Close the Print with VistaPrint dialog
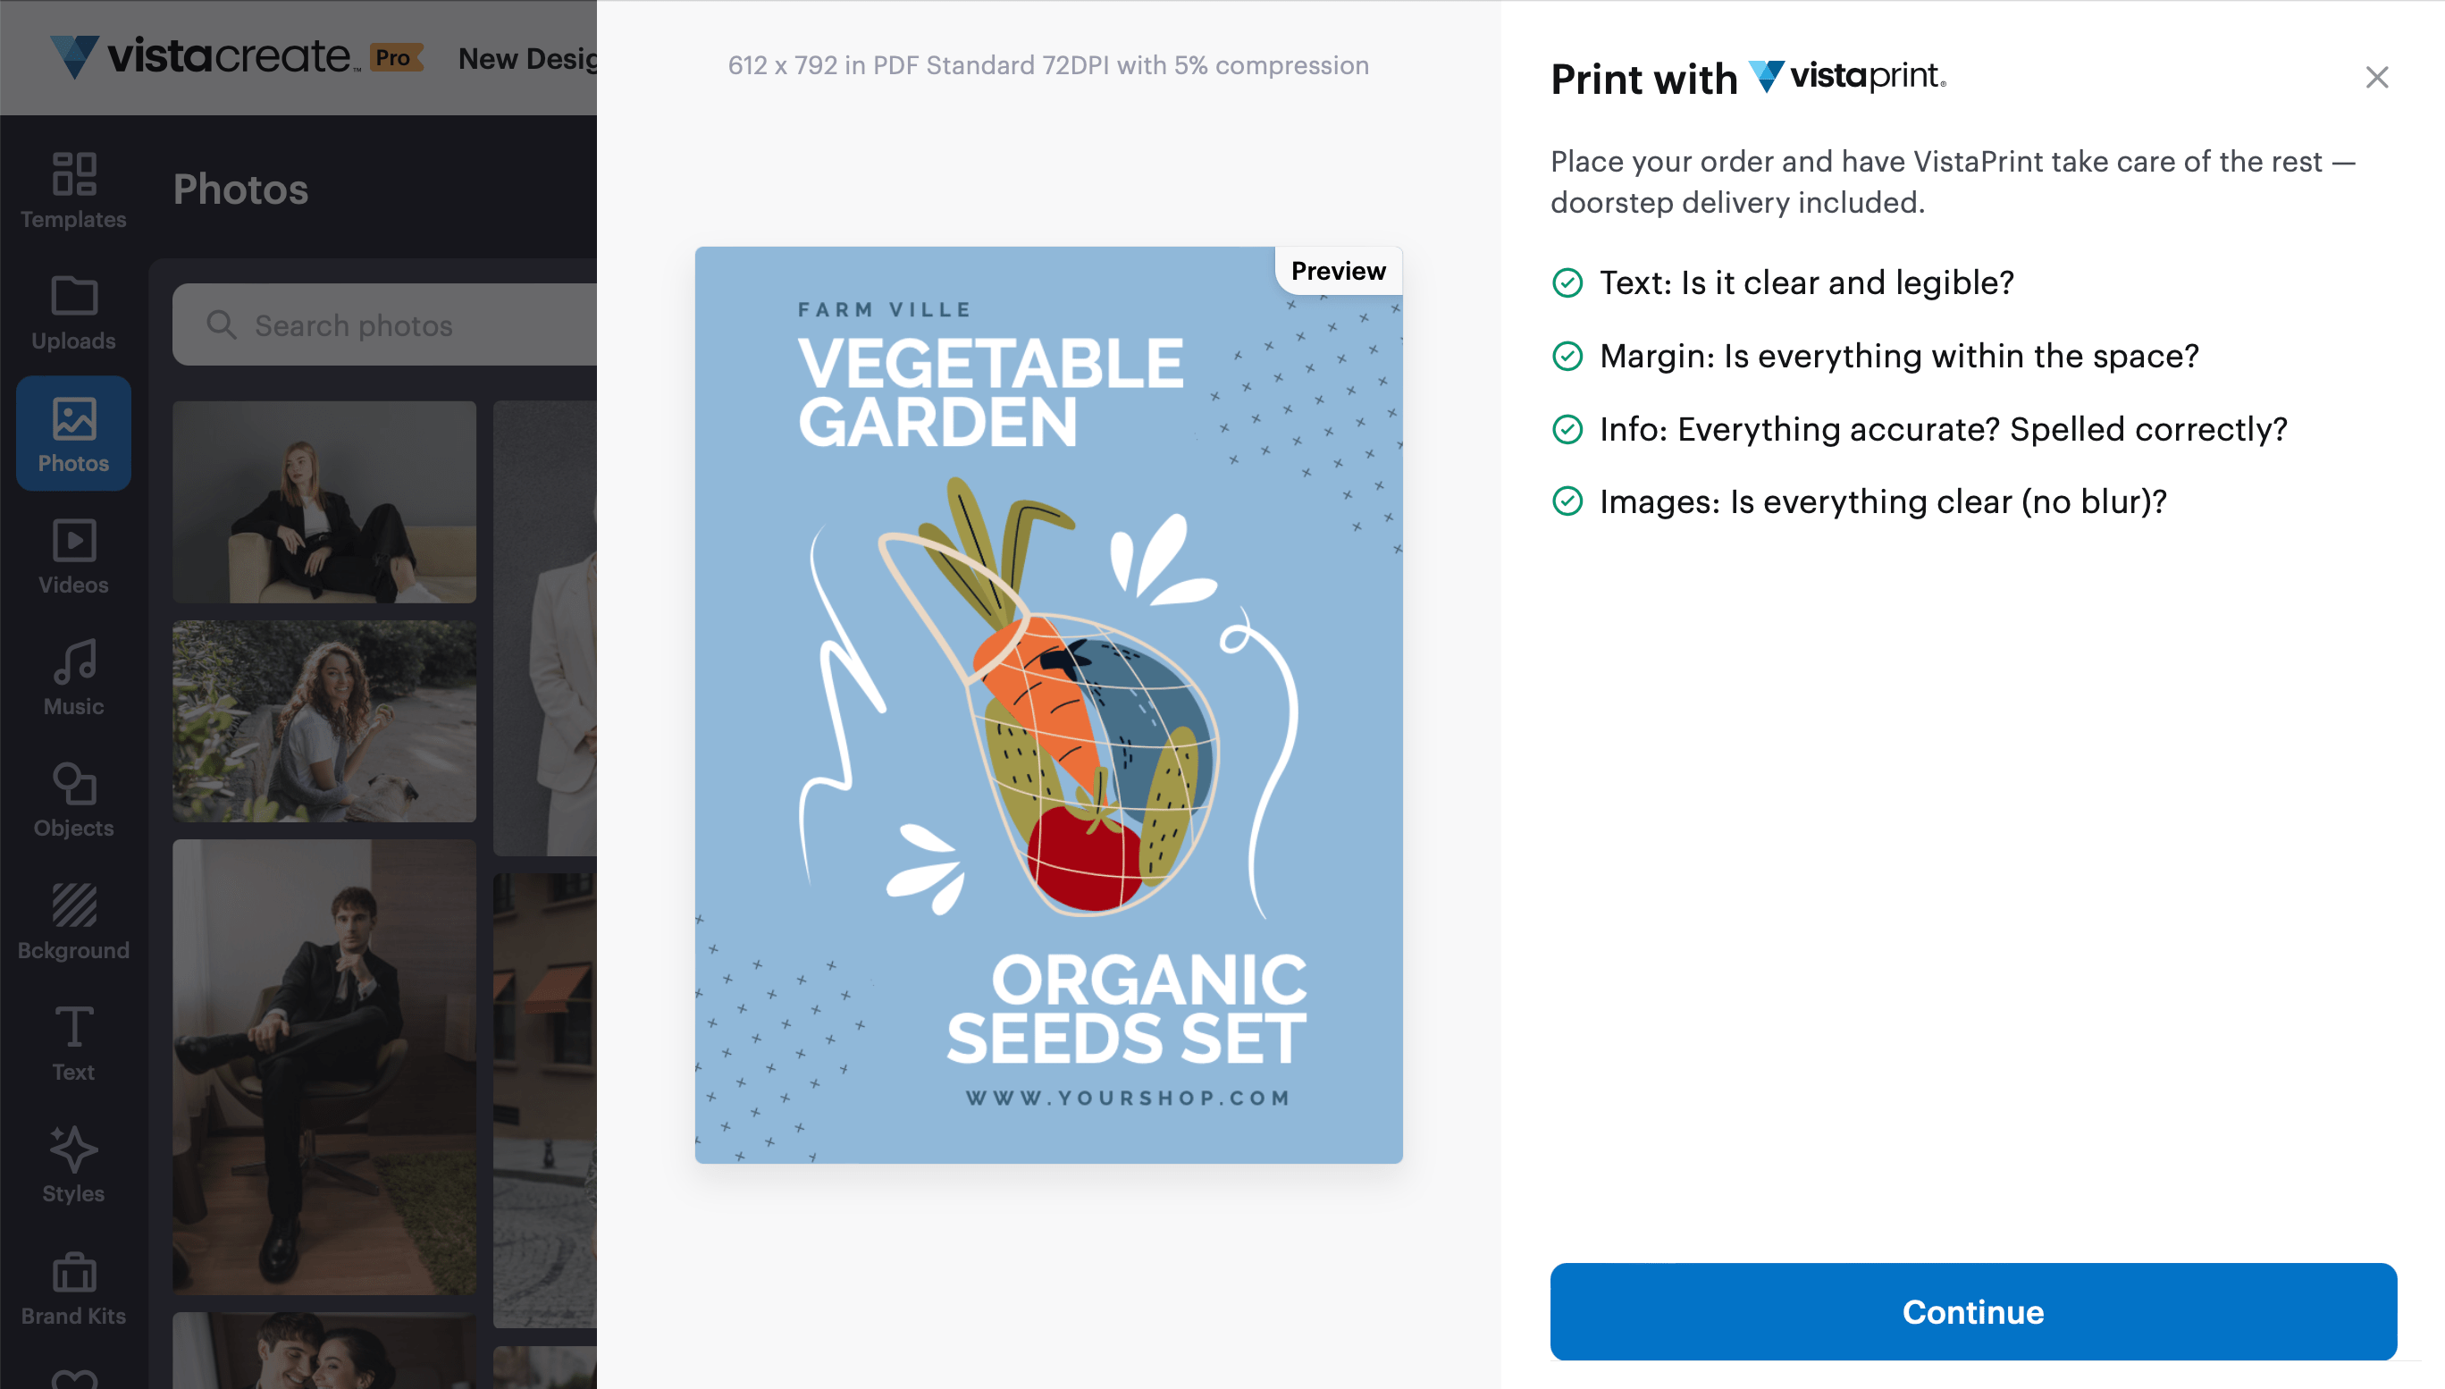The width and height of the screenshot is (2445, 1389). [x=2377, y=77]
